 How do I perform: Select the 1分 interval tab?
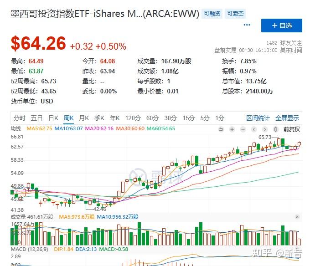219,118
